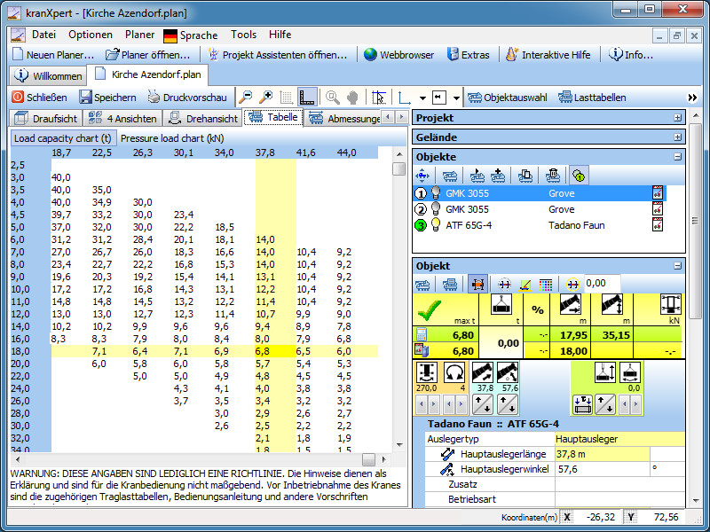Open the Planer menu

click(x=139, y=35)
